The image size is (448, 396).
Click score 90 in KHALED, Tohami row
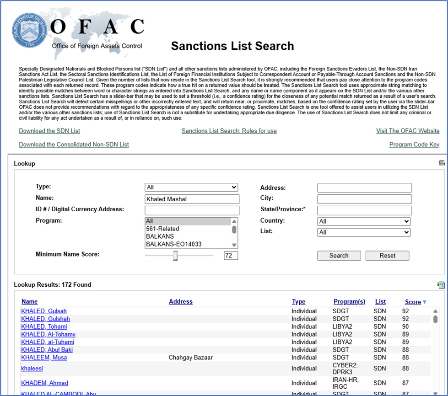click(405, 326)
